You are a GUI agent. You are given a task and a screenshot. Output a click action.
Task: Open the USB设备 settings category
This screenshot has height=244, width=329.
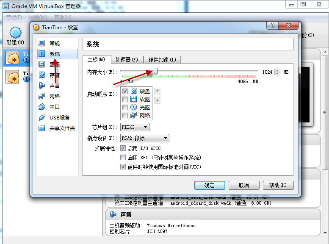tap(57, 117)
